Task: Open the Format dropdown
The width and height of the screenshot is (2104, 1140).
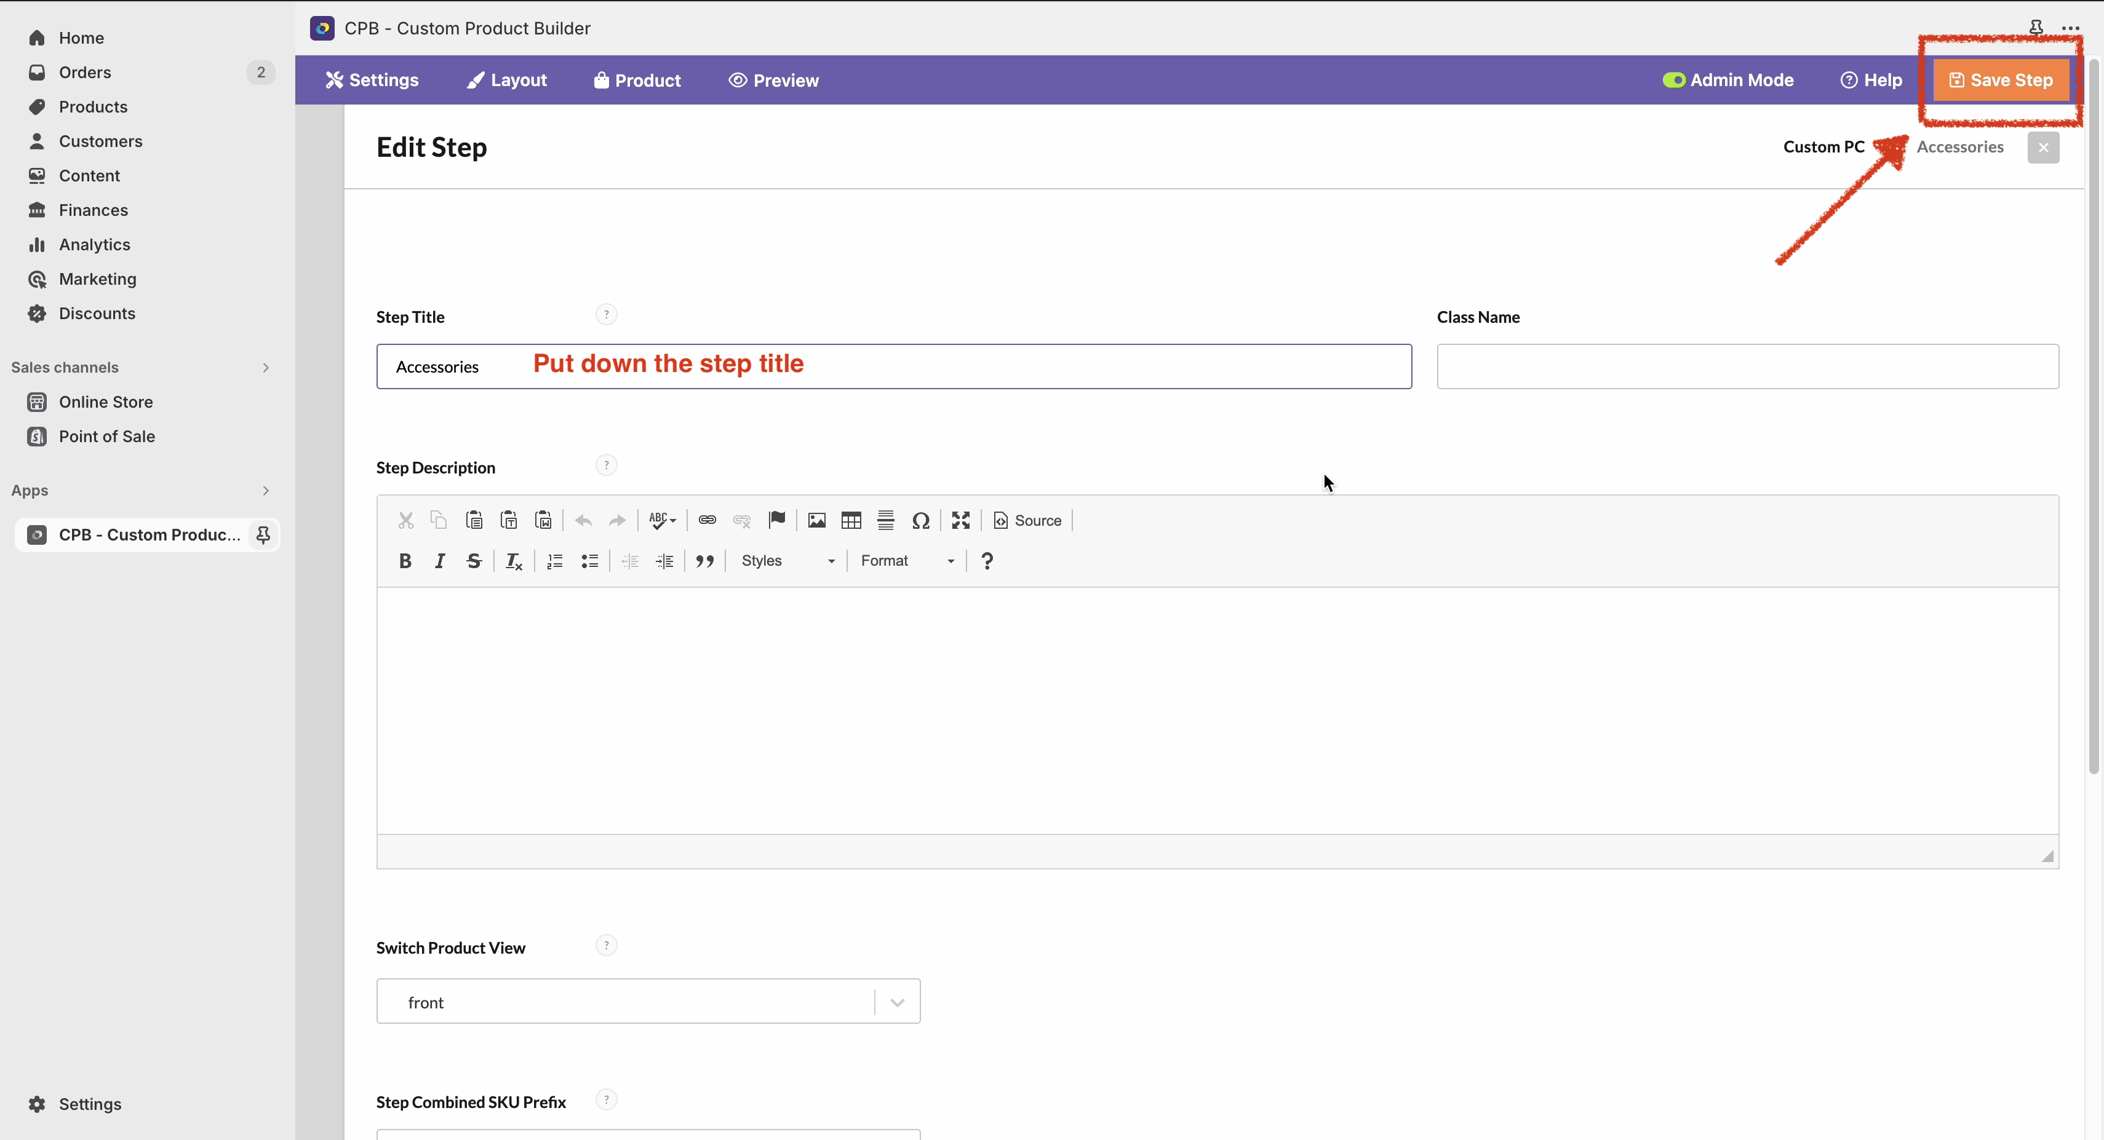Action: point(907,561)
